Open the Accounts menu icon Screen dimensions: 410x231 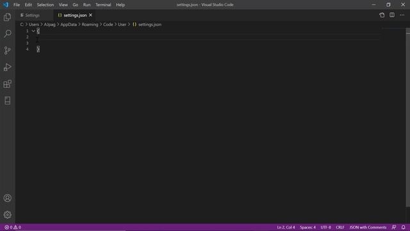coord(7,198)
